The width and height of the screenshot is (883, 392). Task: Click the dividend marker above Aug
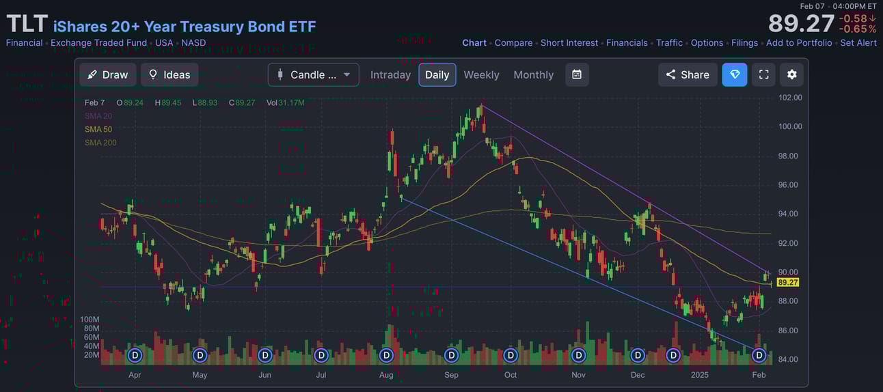pos(386,355)
